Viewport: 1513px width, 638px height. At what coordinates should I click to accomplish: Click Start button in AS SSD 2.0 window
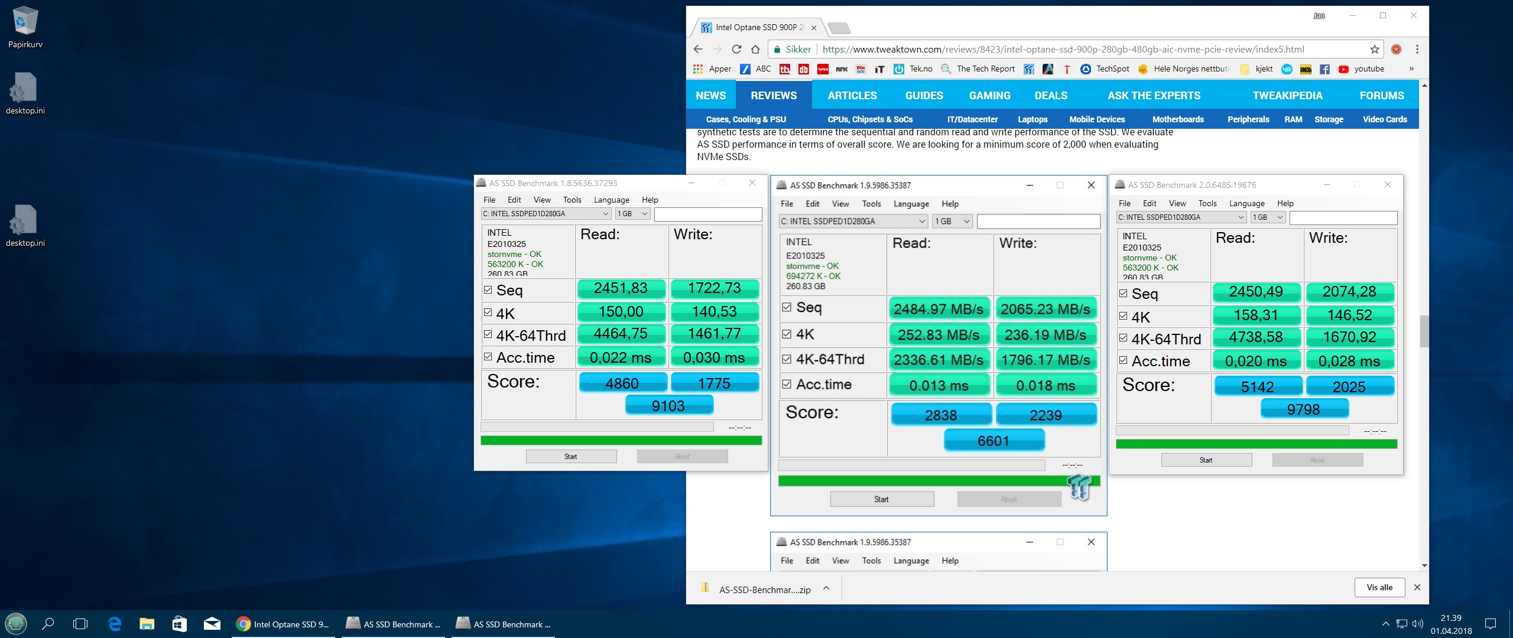(1206, 460)
